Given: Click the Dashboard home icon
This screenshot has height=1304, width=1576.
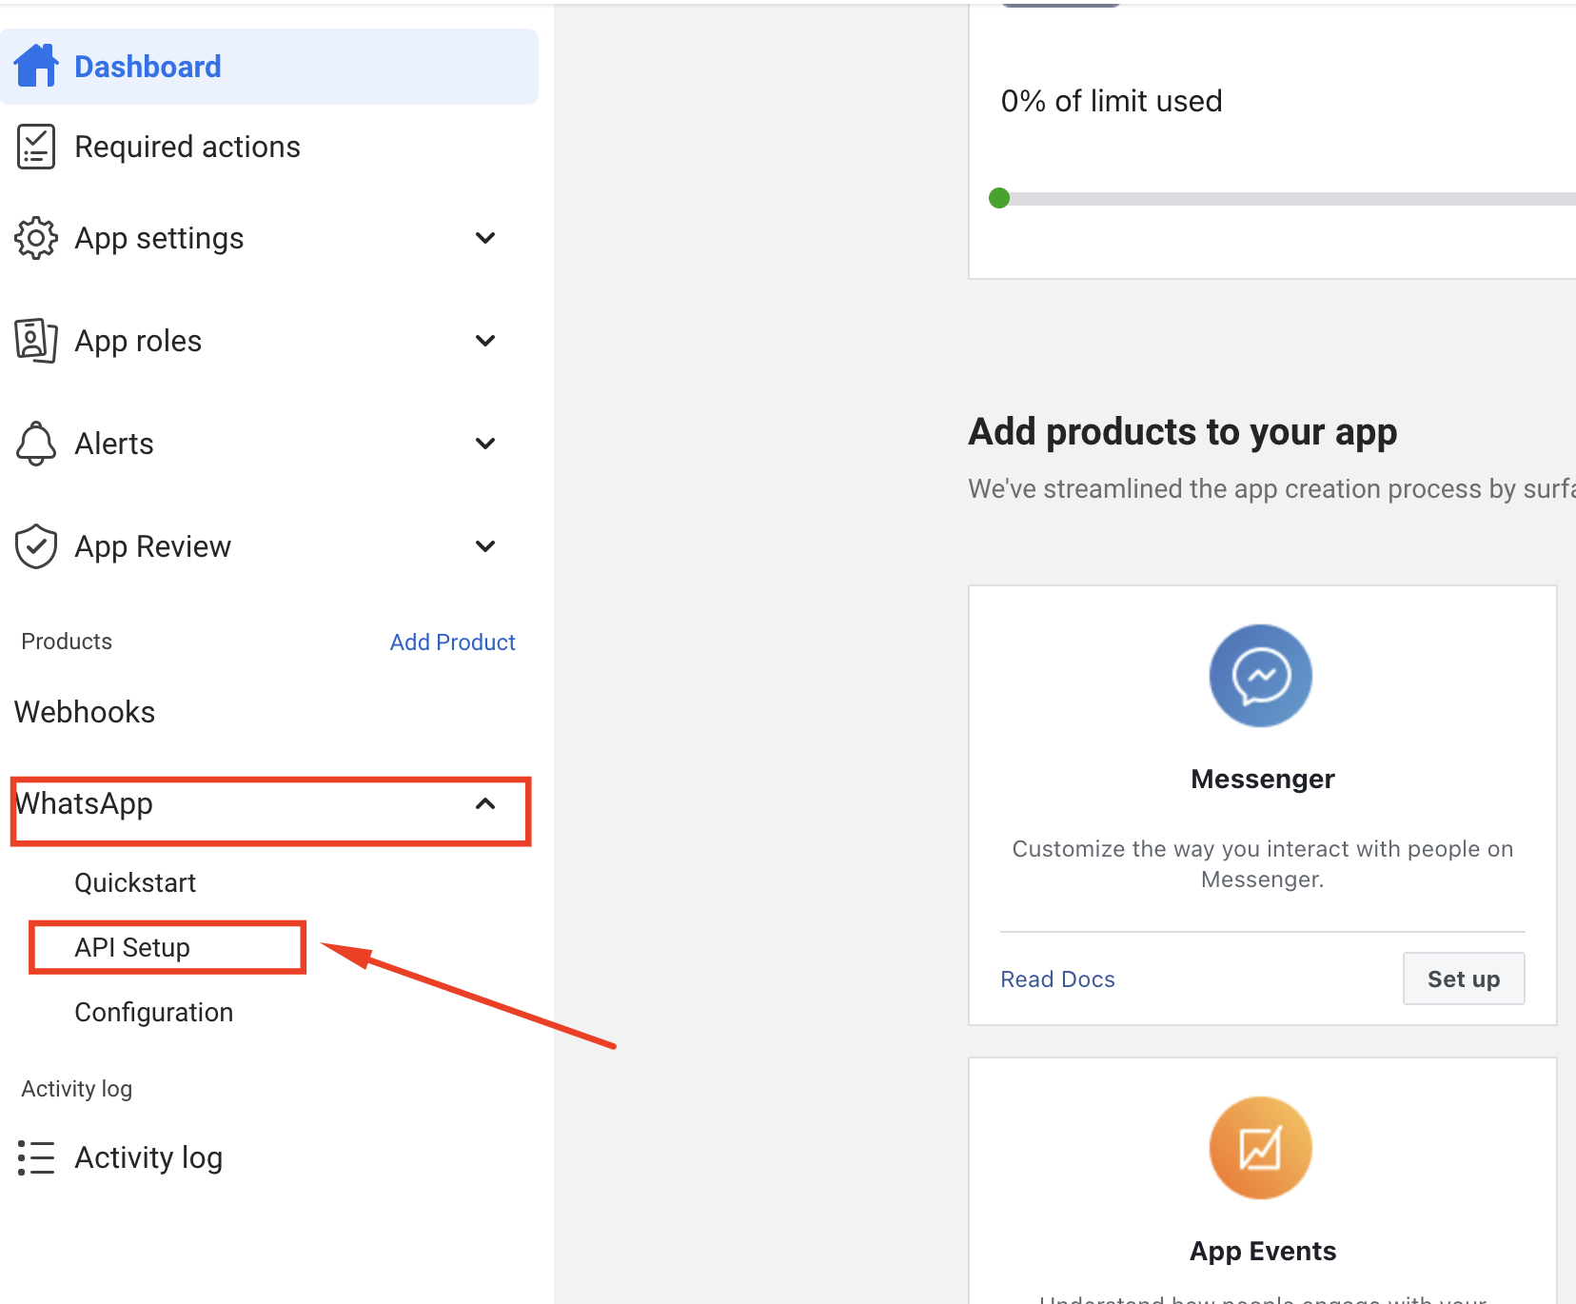Looking at the screenshot, I should click(36, 66).
